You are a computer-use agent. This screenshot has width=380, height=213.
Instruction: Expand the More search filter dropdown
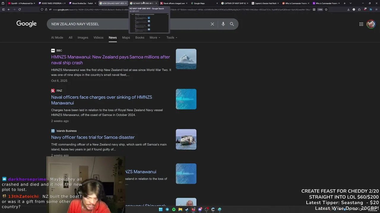[155, 38]
